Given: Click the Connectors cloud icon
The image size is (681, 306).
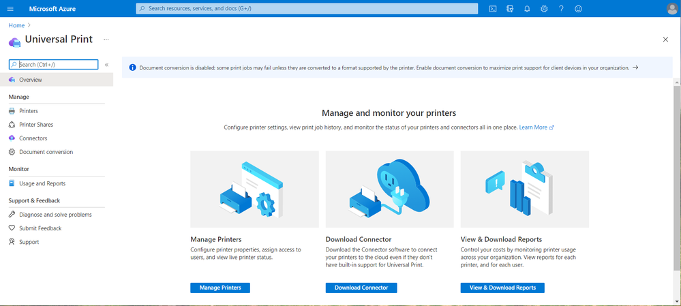Looking at the screenshot, I should click(x=12, y=138).
